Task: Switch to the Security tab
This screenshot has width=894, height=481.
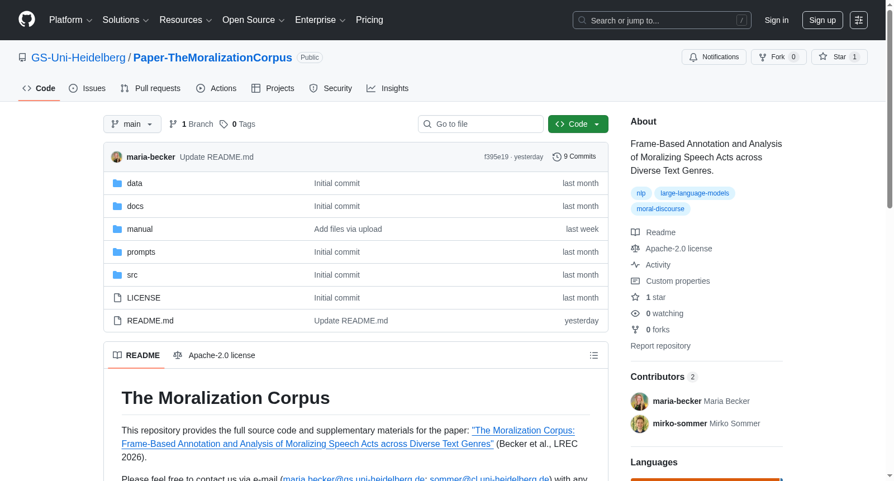Action: [331, 88]
